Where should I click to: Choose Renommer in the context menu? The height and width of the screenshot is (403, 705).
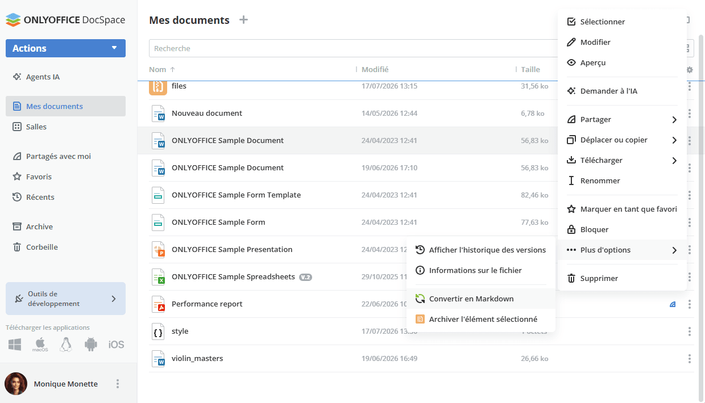tap(622, 180)
